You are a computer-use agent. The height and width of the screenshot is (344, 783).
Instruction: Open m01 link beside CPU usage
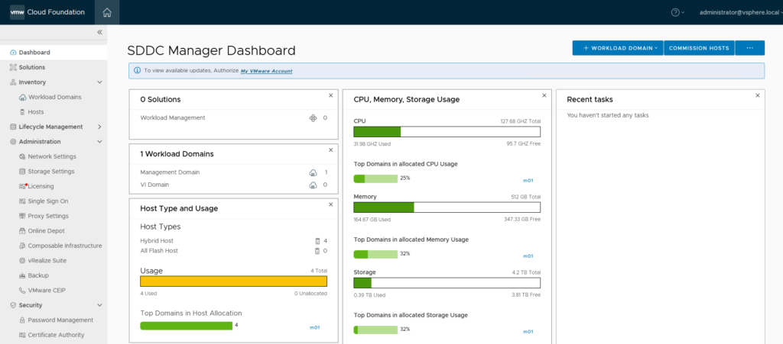tap(528, 180)
